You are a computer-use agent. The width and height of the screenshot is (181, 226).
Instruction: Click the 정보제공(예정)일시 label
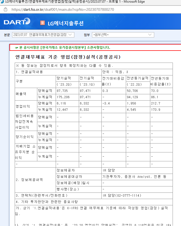(x=73, y=183)
